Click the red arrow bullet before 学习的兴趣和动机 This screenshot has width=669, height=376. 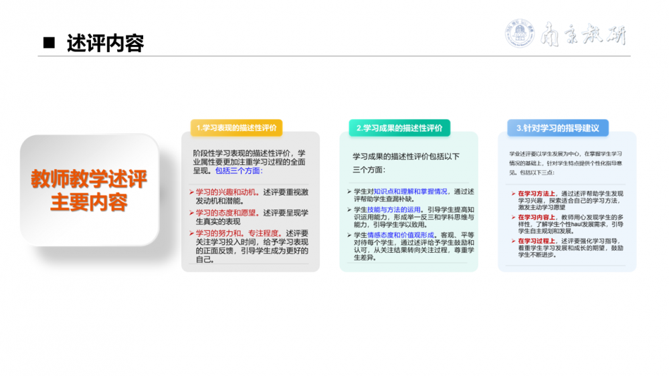[191, 192]
